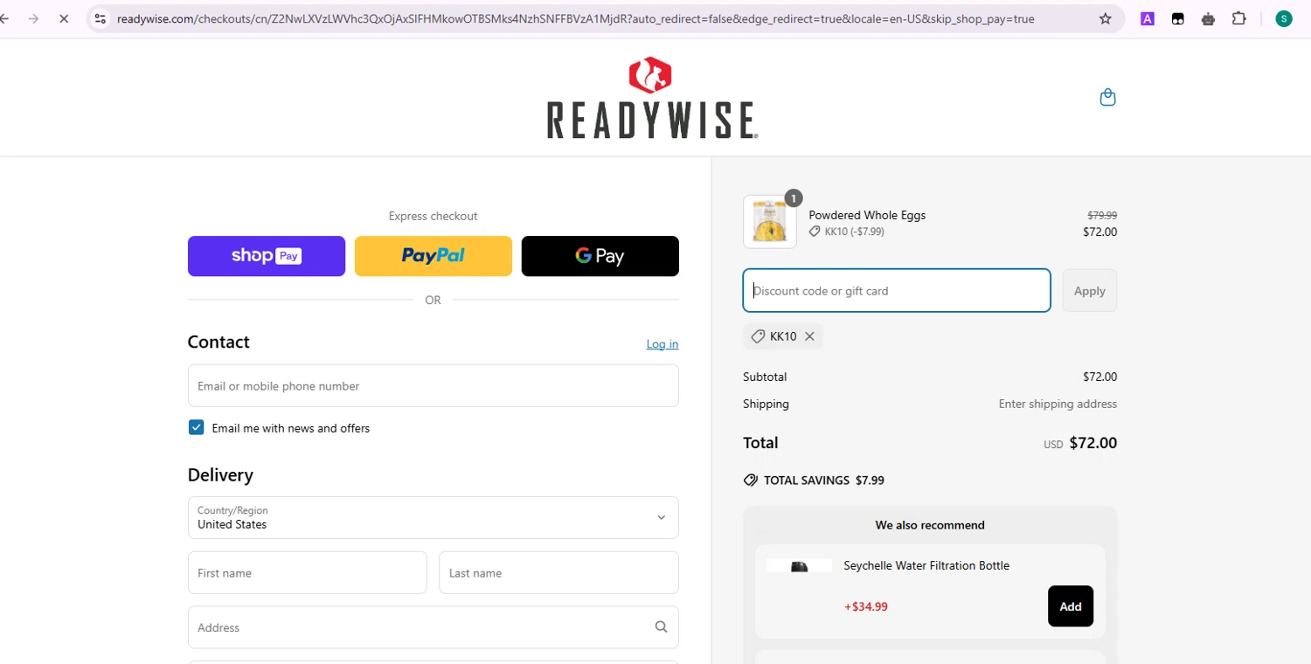
Task: Open the robot browser extension icon
Action: tap(1208, 18)
